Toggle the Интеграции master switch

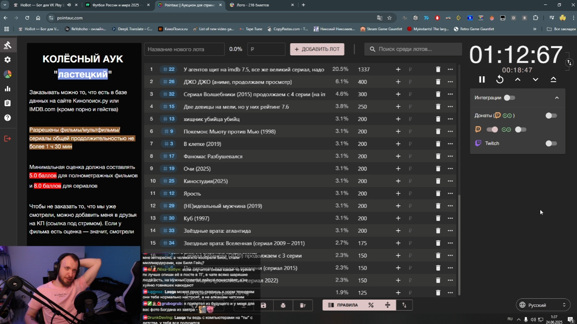coord(509,98)
